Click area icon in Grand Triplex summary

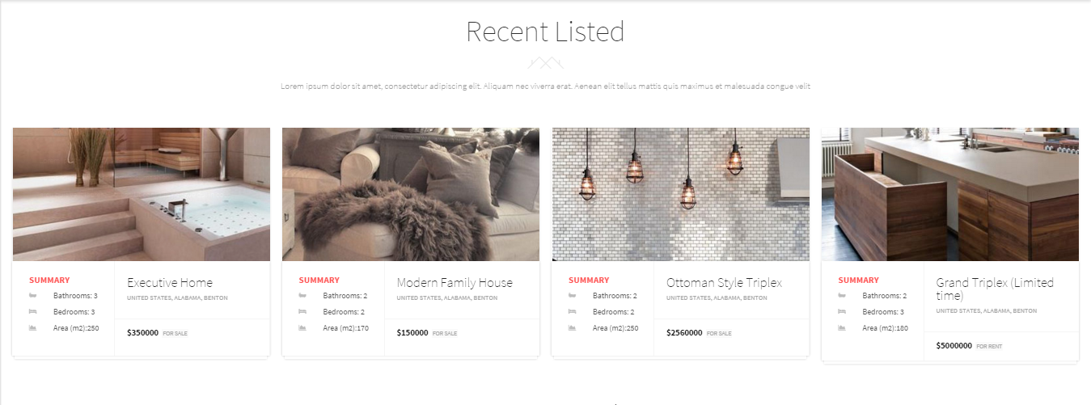pos(842,328)
